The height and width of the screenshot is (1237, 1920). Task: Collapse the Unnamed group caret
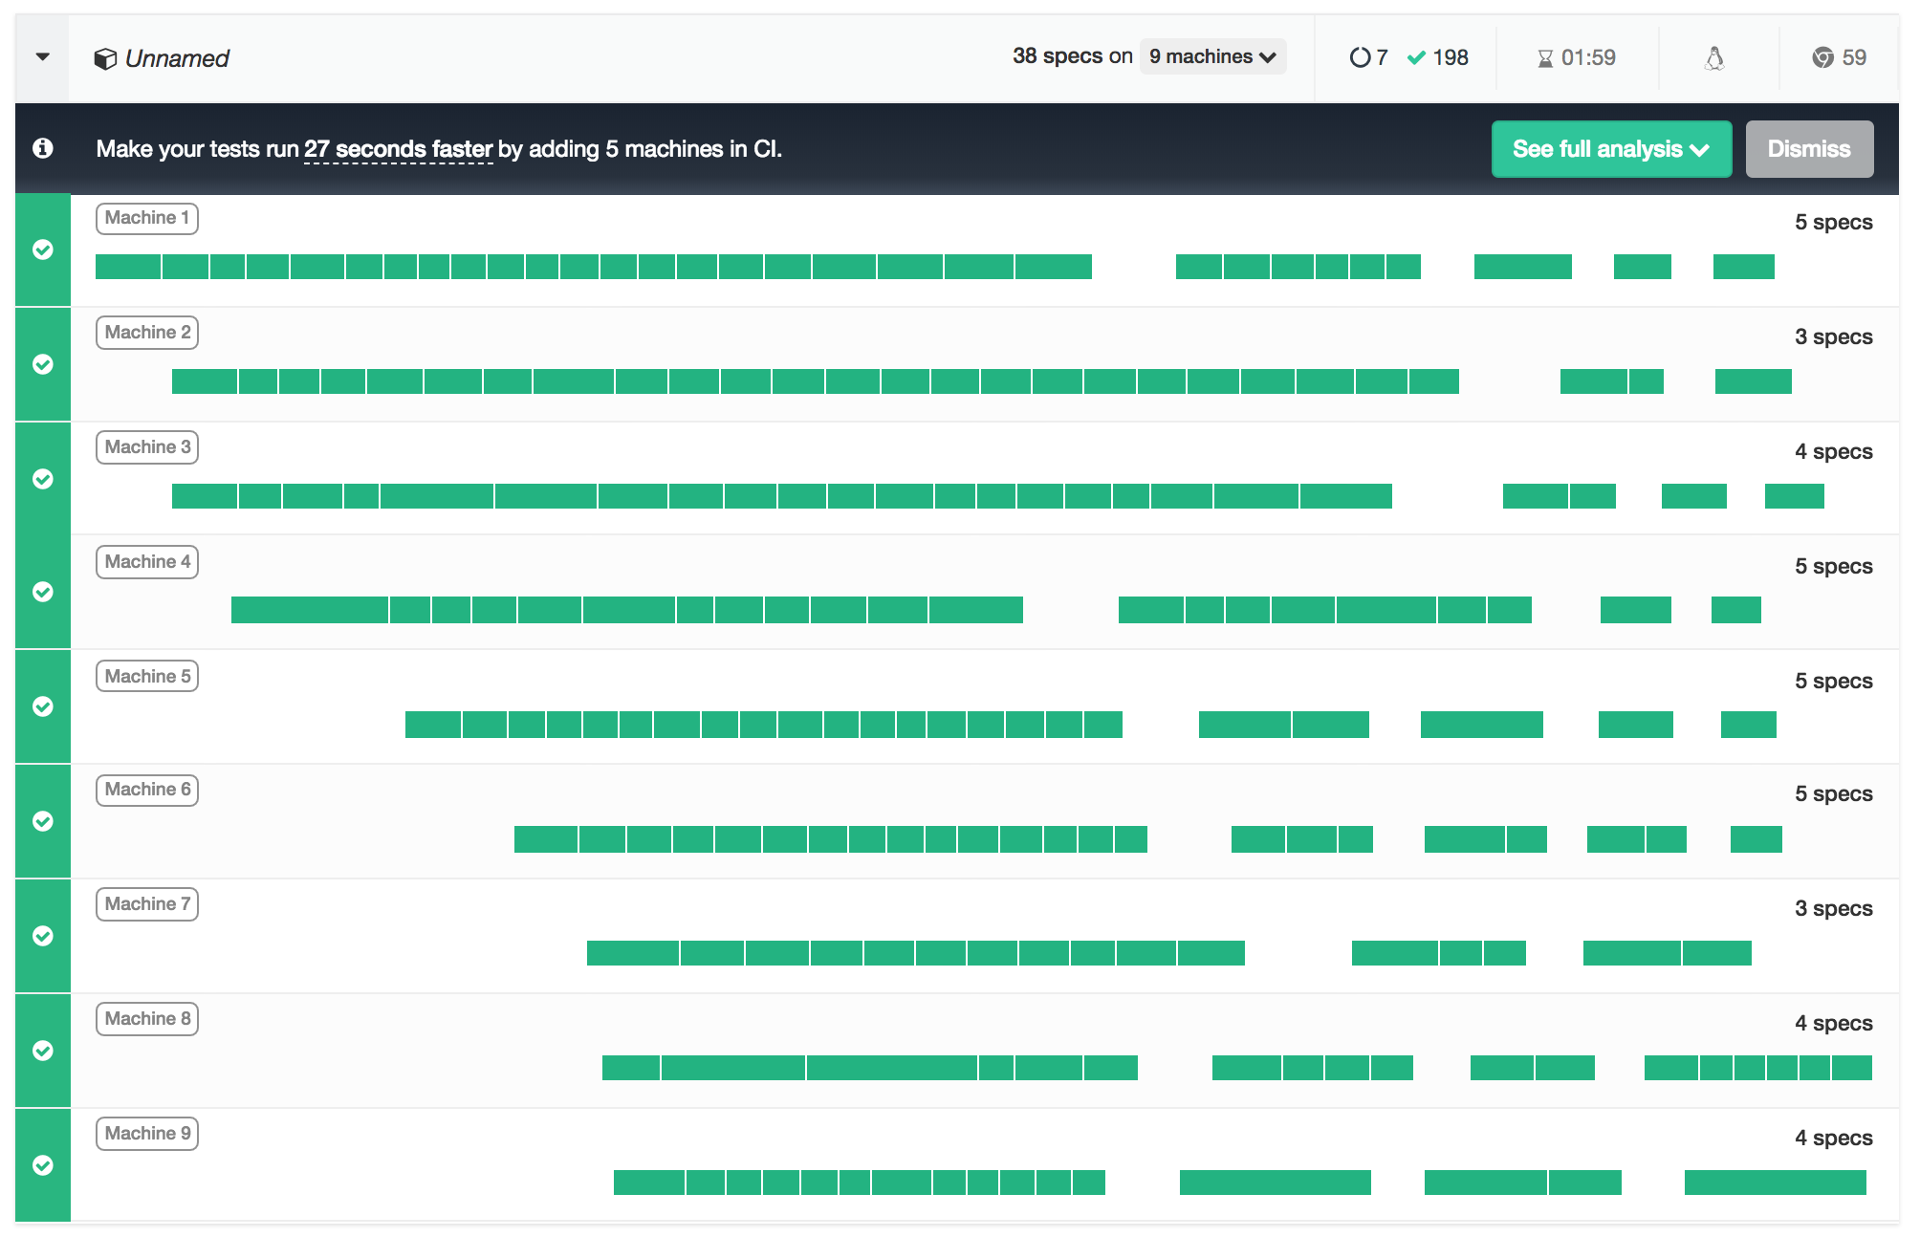[x=42, y=57]
